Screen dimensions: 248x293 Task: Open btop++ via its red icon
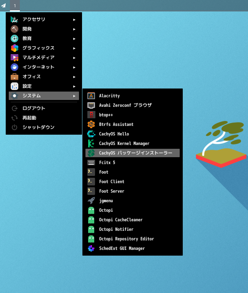[91, 115]
